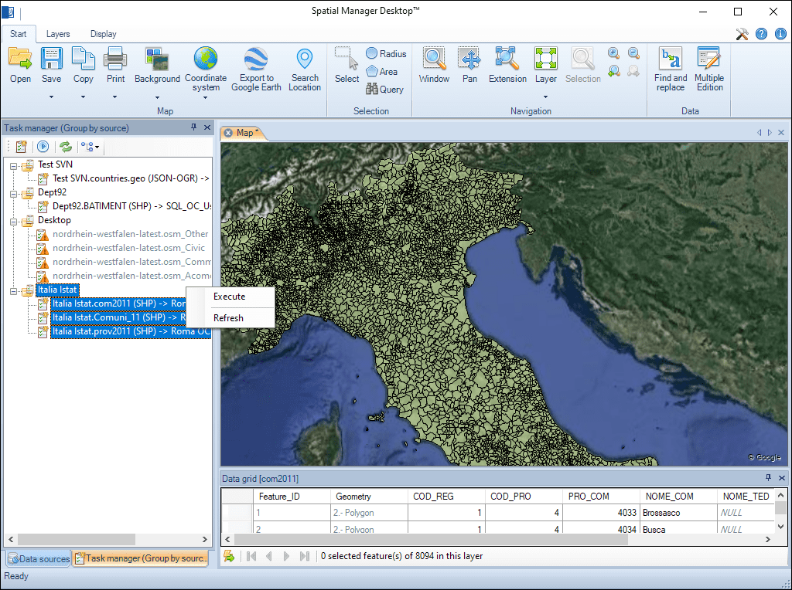Go to last record in data grid

[304, 556]
